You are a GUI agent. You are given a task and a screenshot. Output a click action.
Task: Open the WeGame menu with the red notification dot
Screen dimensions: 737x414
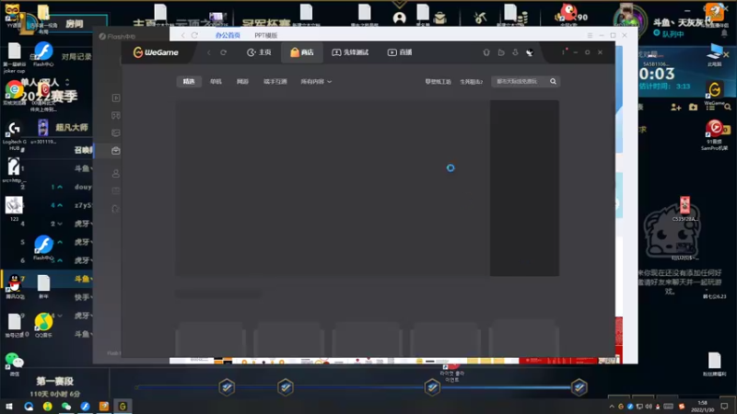click(x=564, y=52)
